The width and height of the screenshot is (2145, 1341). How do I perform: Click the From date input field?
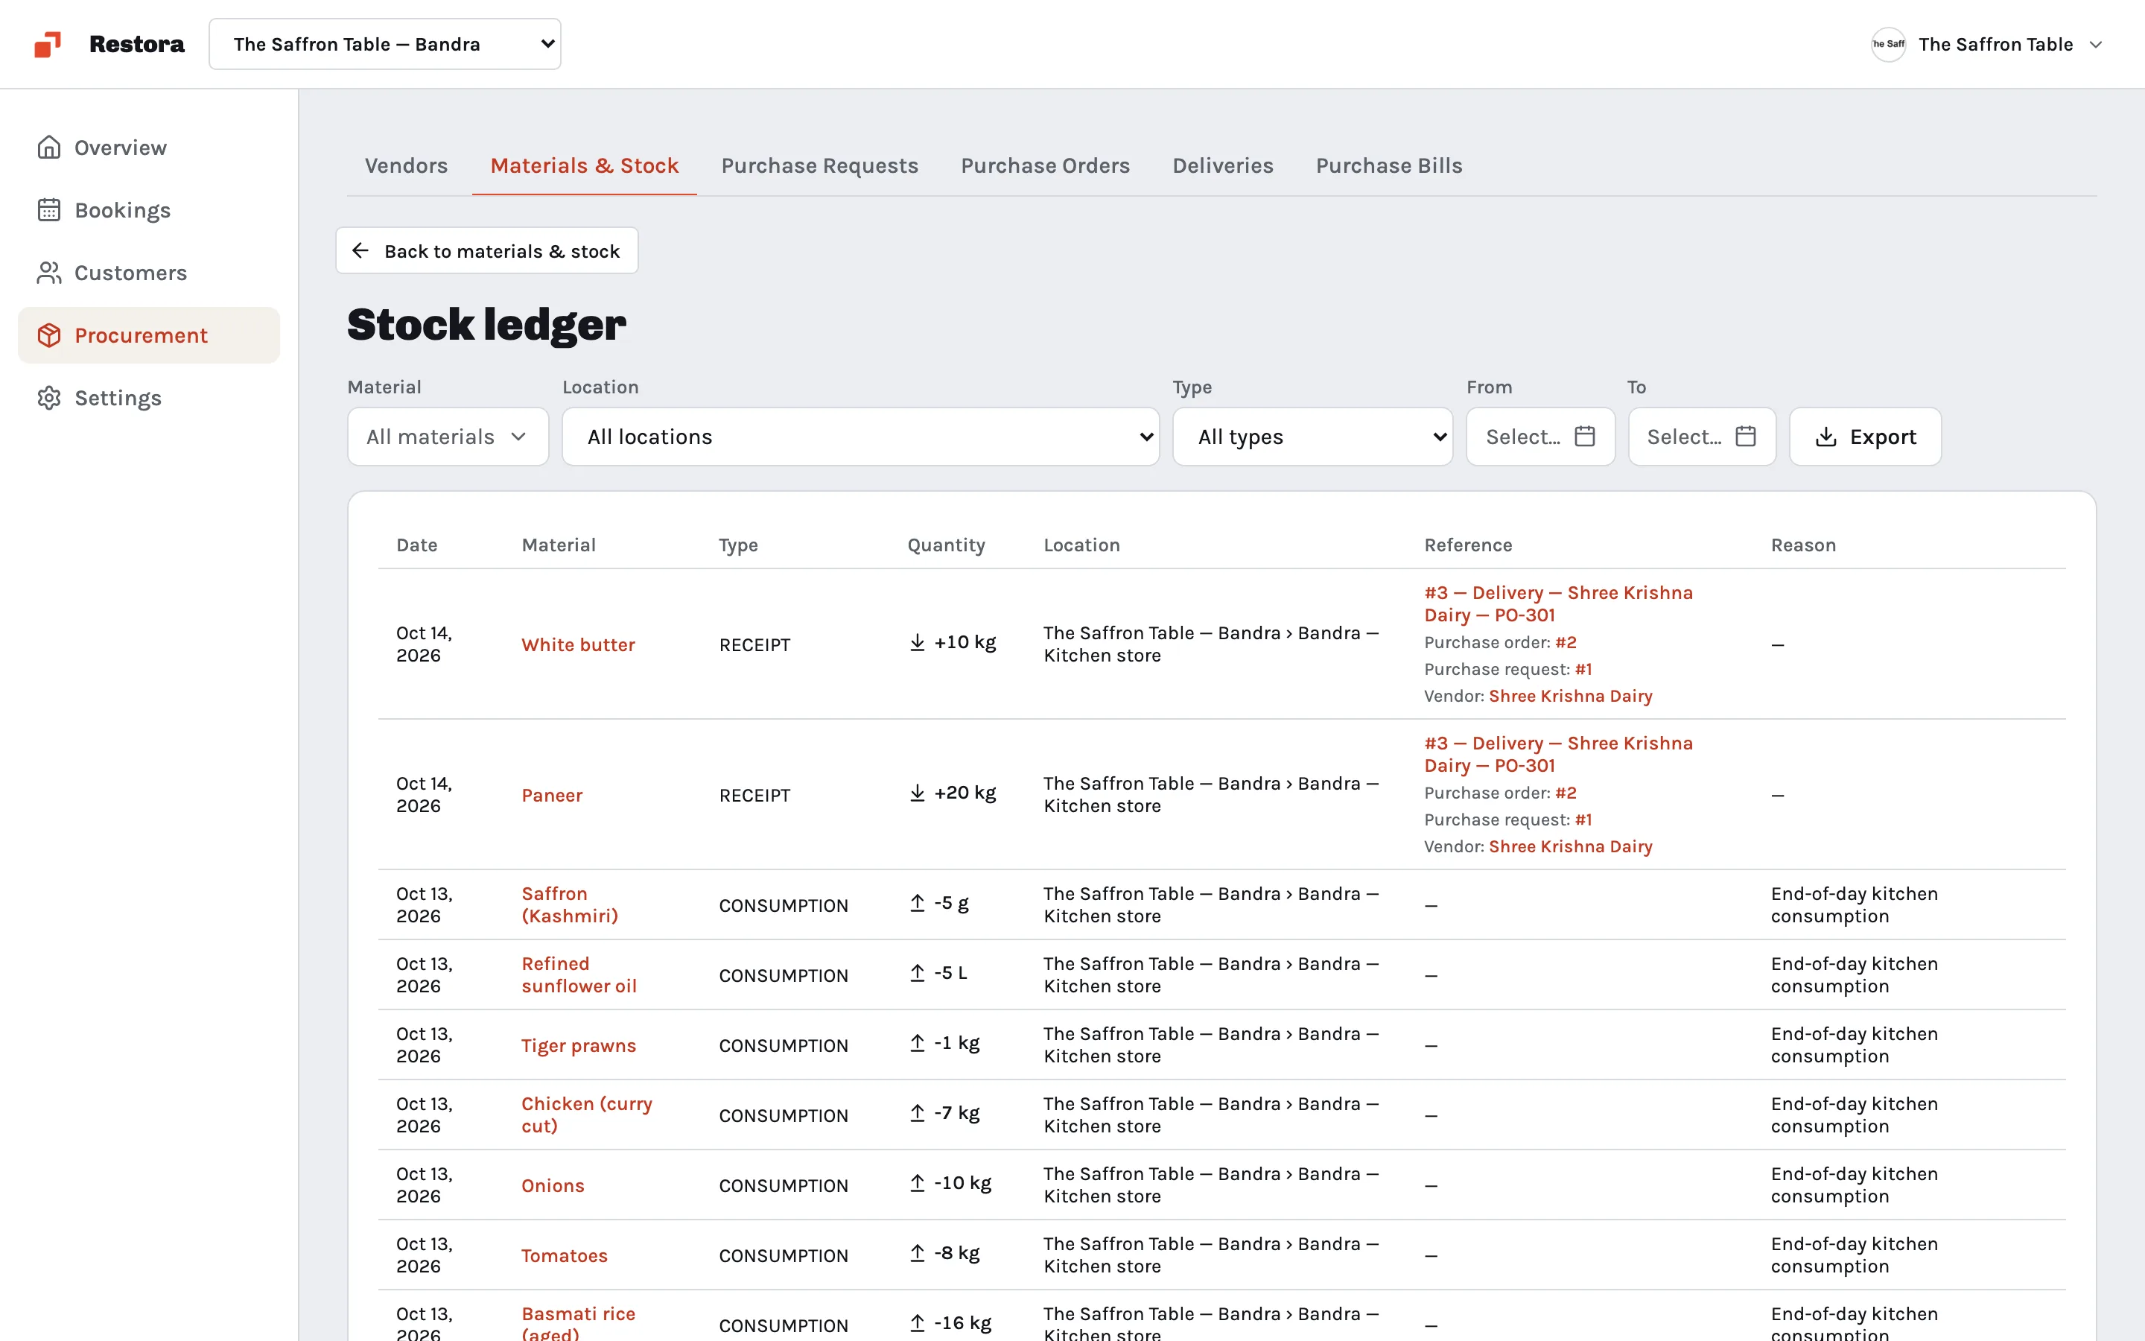click(1540, 437)
